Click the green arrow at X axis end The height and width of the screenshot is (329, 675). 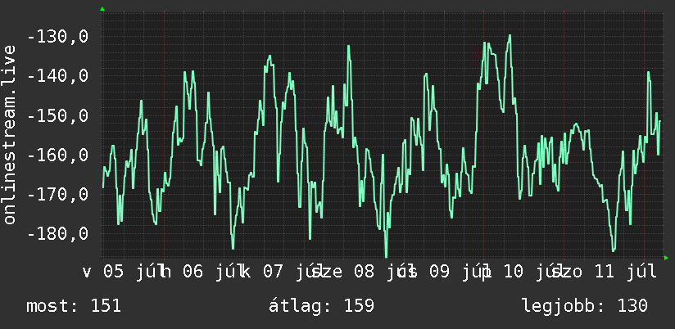tap(666, 258)
